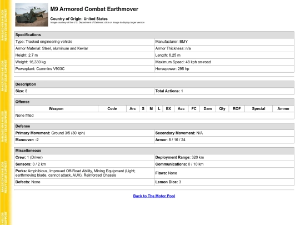This screenshot has height=225, width=300.
Task: Select the Height: 2.7 m cell
Action: 84,56
